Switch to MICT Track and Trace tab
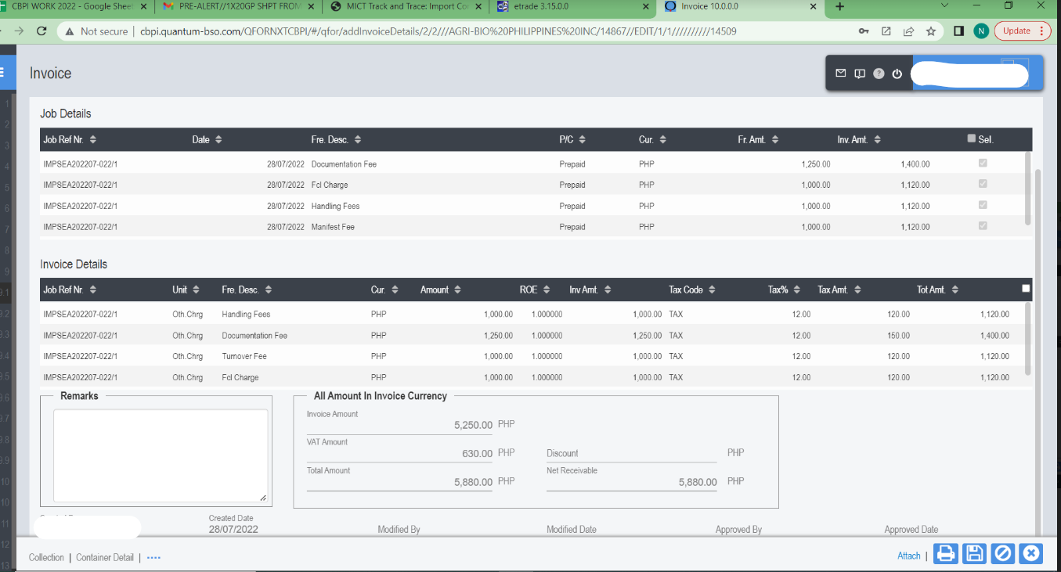This screenshot has width=1061, height=572. (407, 6)
